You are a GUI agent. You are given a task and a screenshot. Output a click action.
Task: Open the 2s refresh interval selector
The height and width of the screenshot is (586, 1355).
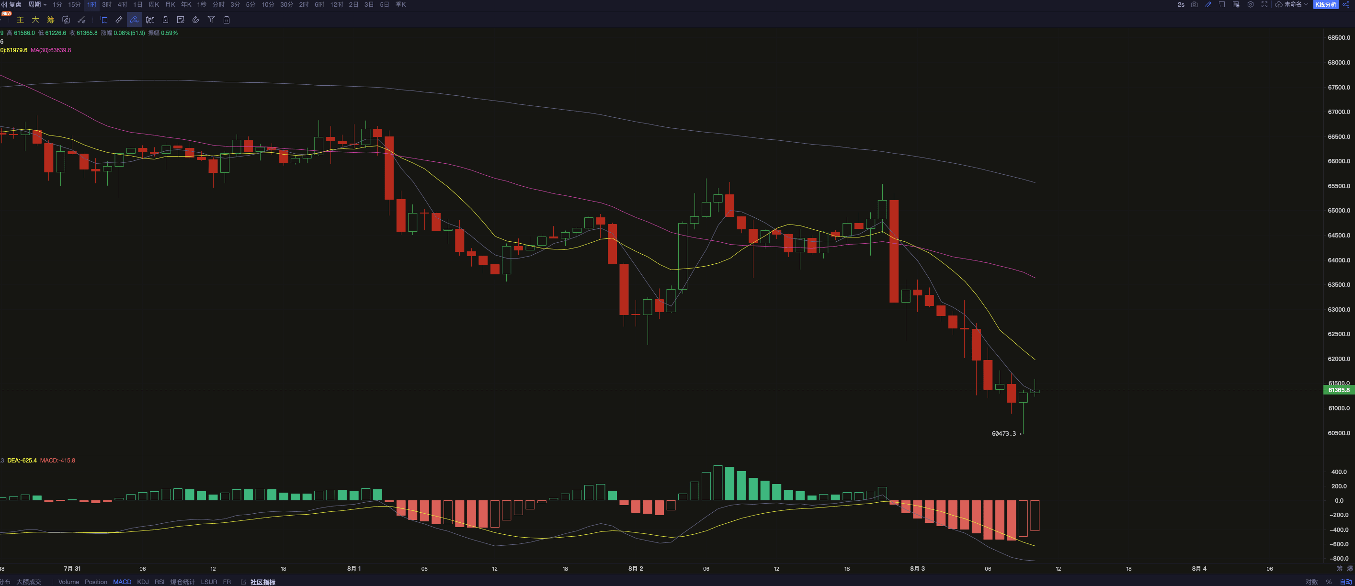coord(1181,5)
